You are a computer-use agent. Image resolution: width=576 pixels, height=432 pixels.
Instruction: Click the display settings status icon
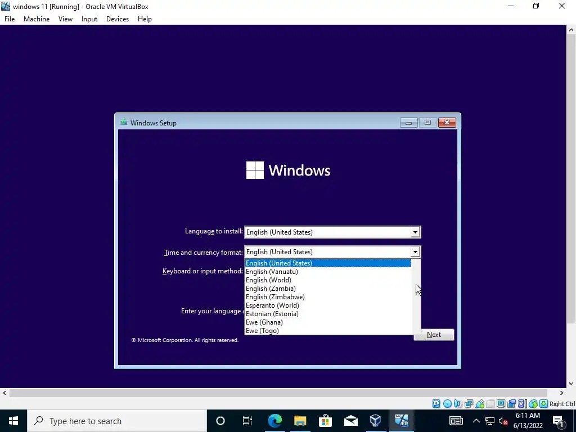501,404
